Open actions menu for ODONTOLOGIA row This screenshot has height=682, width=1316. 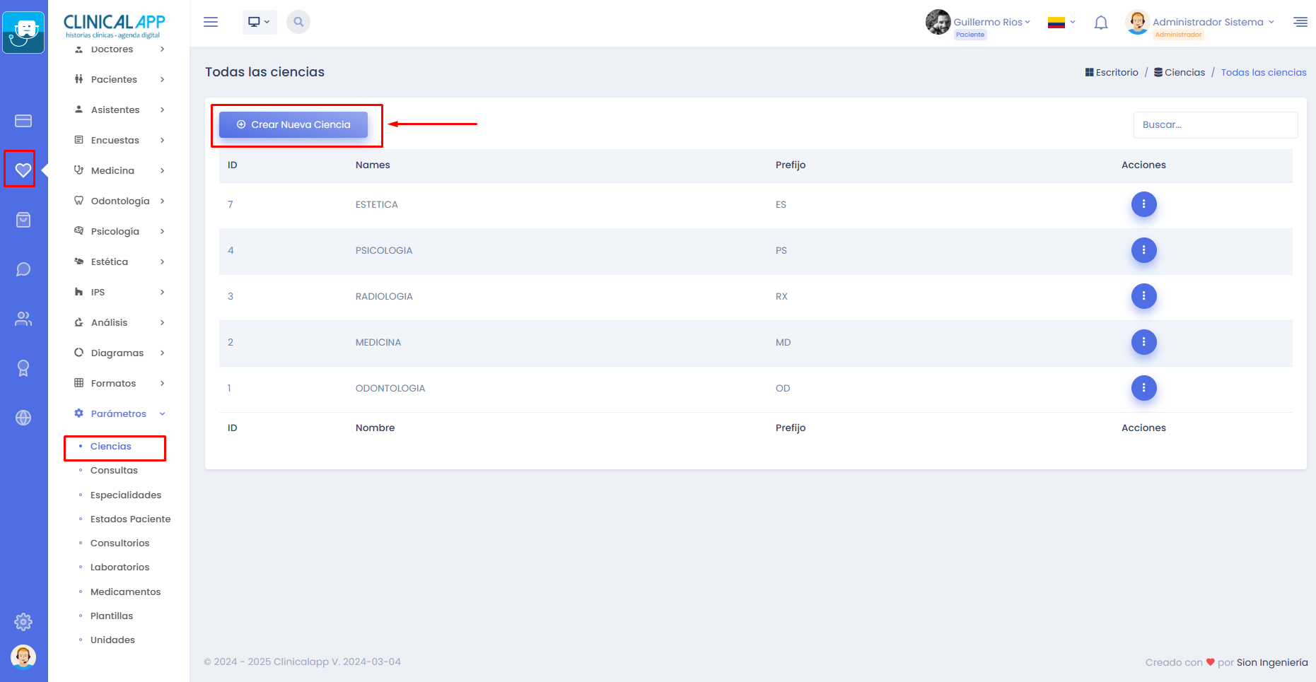coord(1143,388)
